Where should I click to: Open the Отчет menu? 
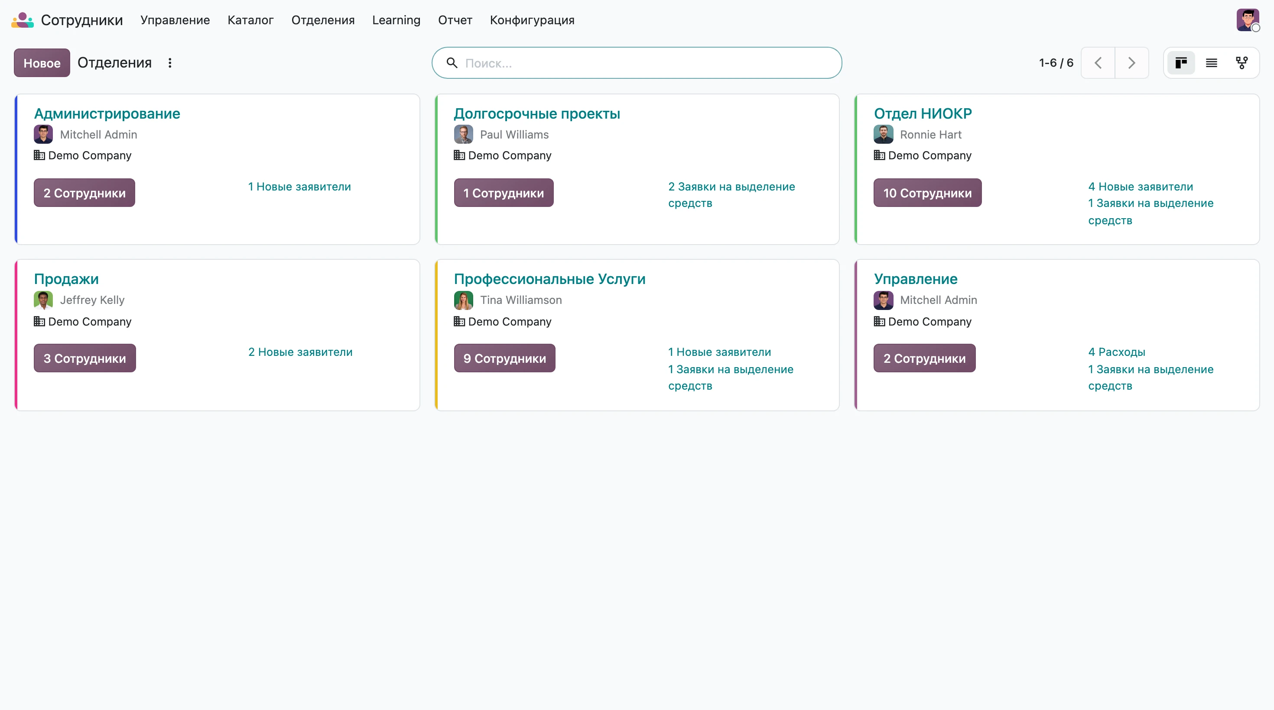pos(455,20)
